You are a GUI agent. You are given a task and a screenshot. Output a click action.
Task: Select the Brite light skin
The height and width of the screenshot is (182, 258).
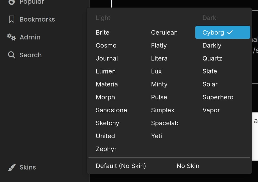(x=102, y=32)
